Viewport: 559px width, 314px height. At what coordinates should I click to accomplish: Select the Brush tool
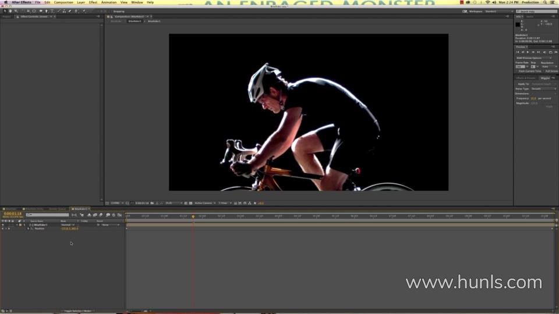point(59,11)
